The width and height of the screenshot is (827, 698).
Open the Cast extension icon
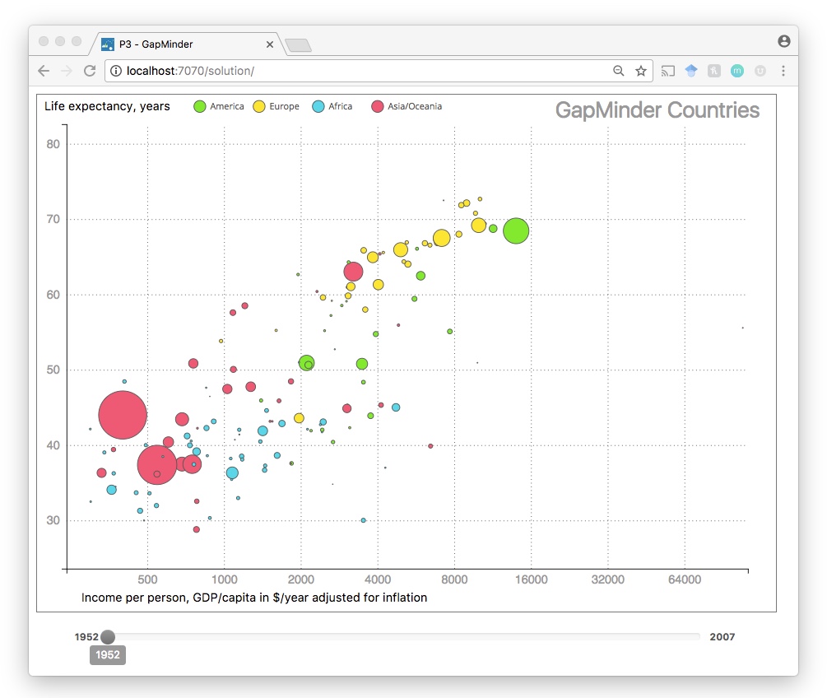tap(668, 72)
